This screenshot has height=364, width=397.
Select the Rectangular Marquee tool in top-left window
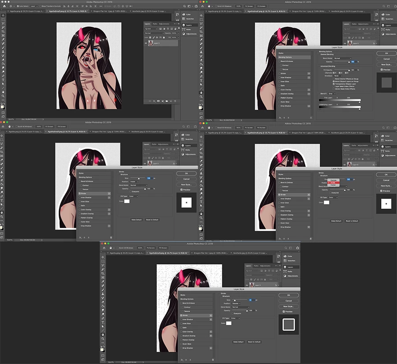click(3, 19)
